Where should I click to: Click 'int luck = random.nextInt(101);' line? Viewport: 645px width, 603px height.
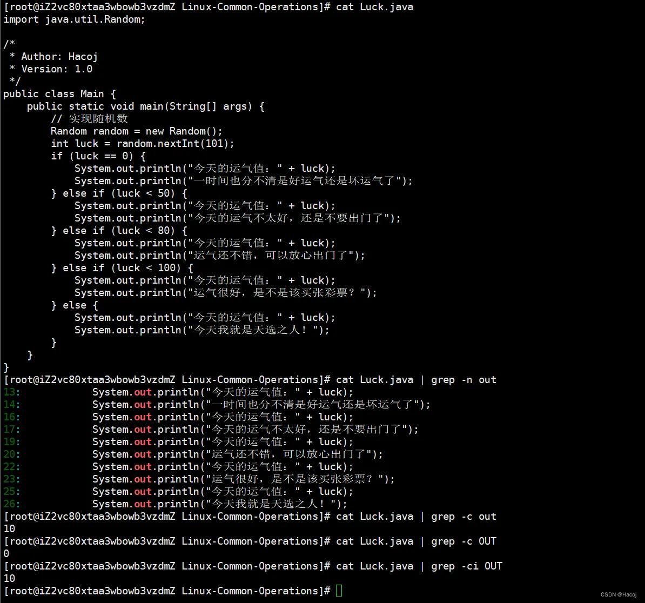click(142, 144)
